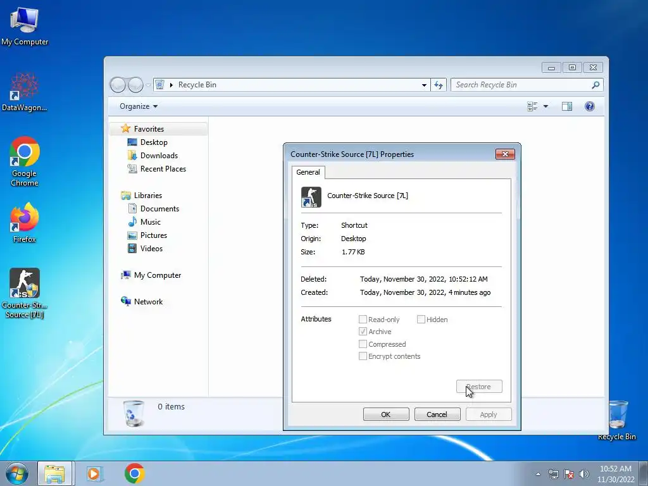Open Desktop under Favorites
Viewport: 648px width, 486px height.
154,142
